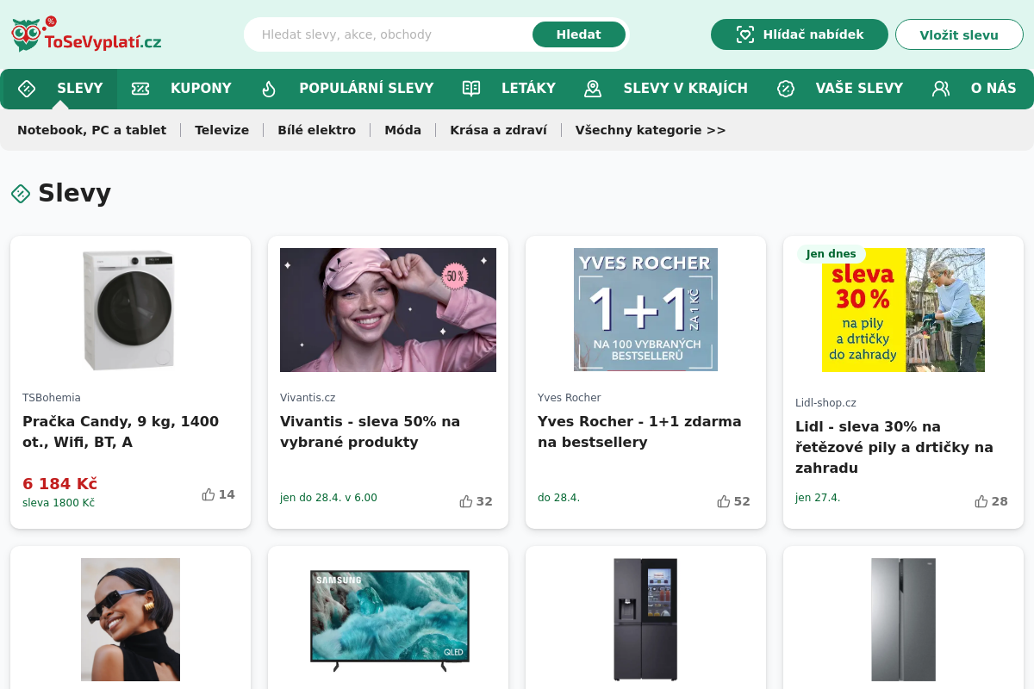Open Lidl sleva 30% banner image
The image size is (1034, 689).
pos(903,310)
